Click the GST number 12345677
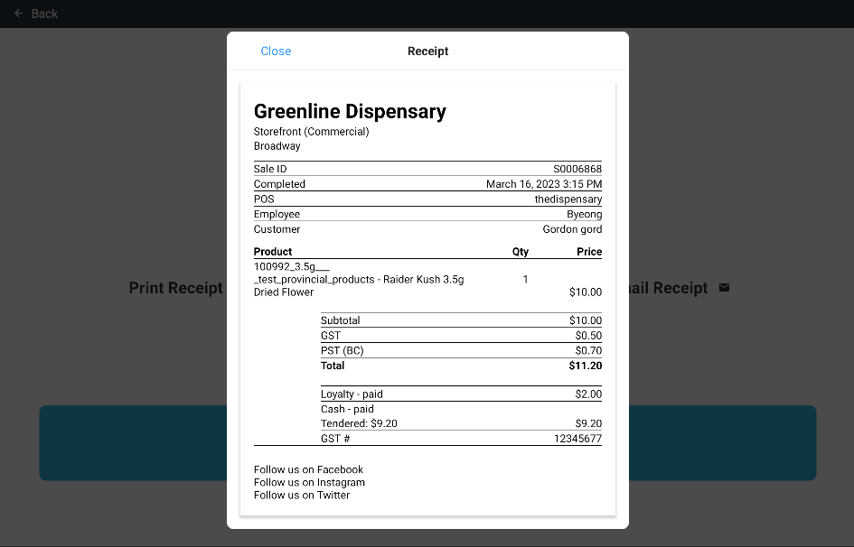This screenshot has height=547, width=854. [577, 439]
